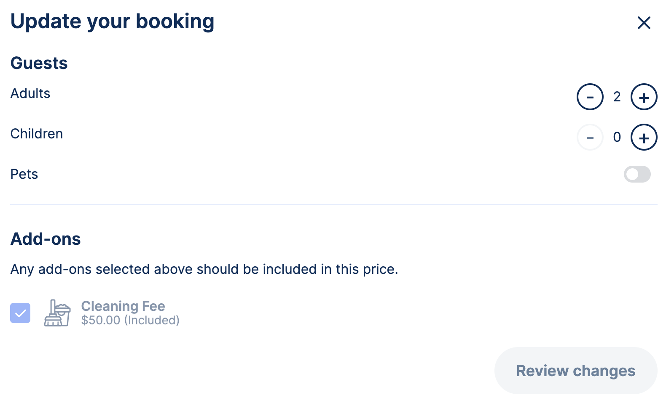The height and width of the screenshot is (403, 666).
Task: Tap the circled plus next to the number 2
Action: pos(643,96)
